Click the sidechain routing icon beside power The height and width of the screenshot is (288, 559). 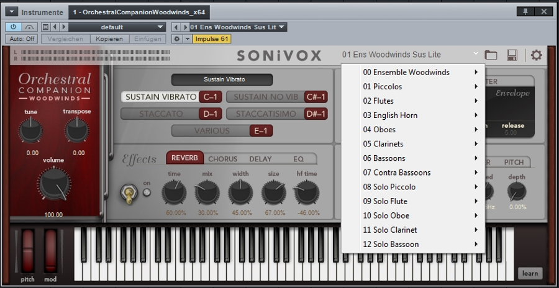tap(30, 27)
